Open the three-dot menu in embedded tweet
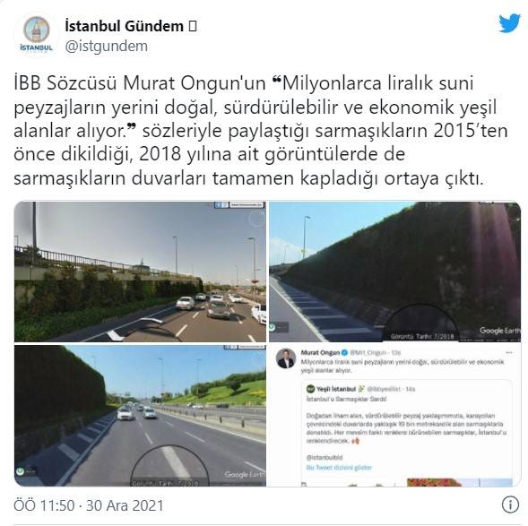 pos(509,352)
